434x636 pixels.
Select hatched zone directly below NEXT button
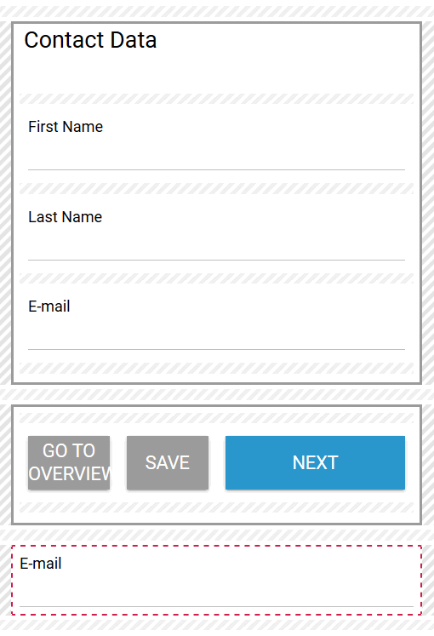pyautogui.click(x=216, y=507)
